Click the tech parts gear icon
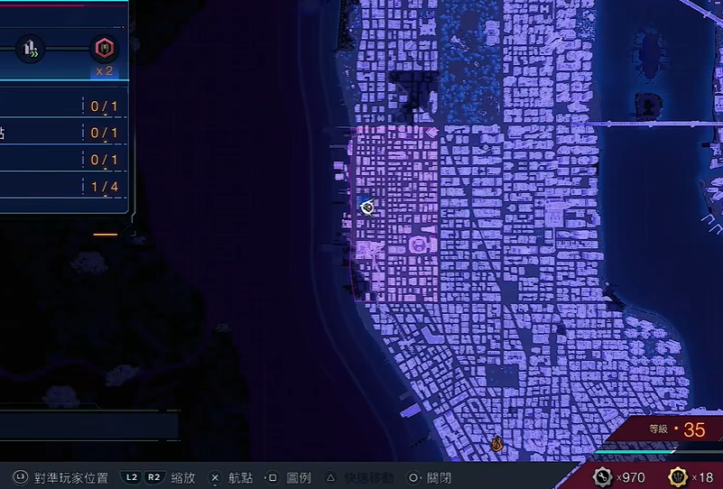Image resolution: width=723 pixels, height=489 pixels. coord(603,477)
